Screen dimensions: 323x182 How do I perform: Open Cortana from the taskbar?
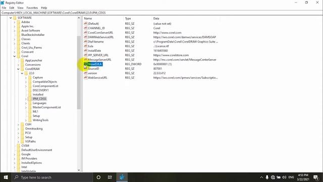(x=98, y=177)
